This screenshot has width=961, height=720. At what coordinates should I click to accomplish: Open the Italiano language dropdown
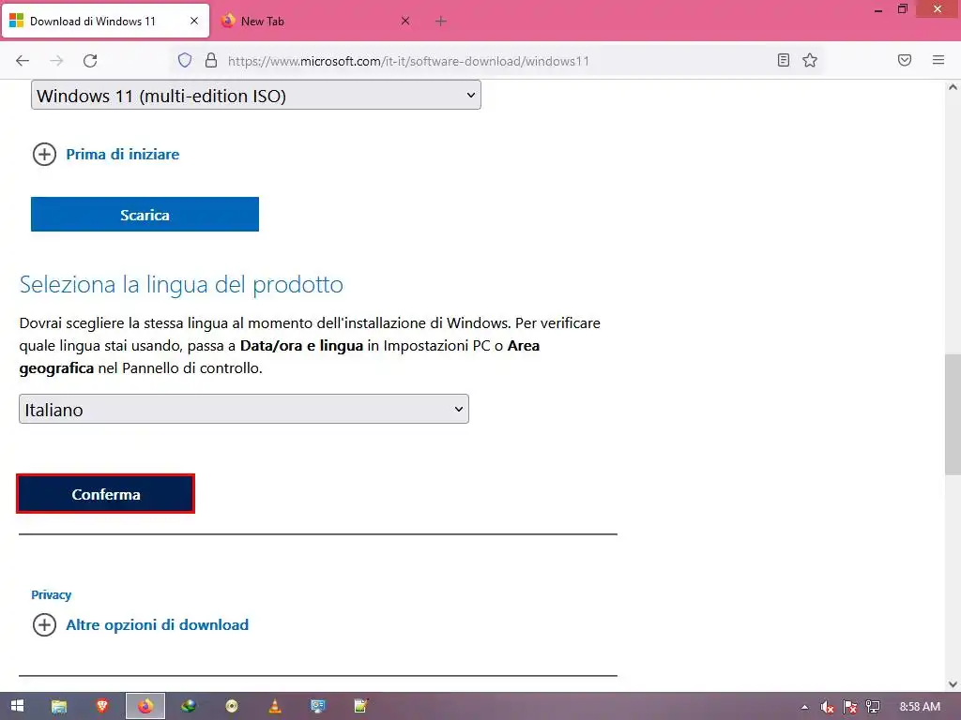pos(244,409)
